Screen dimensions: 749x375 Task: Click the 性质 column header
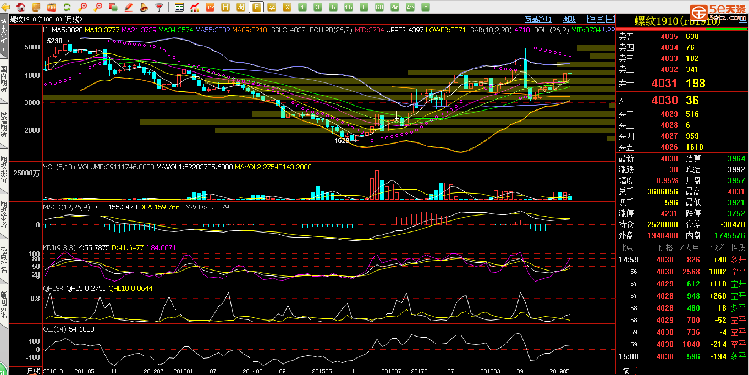(739, 248)
